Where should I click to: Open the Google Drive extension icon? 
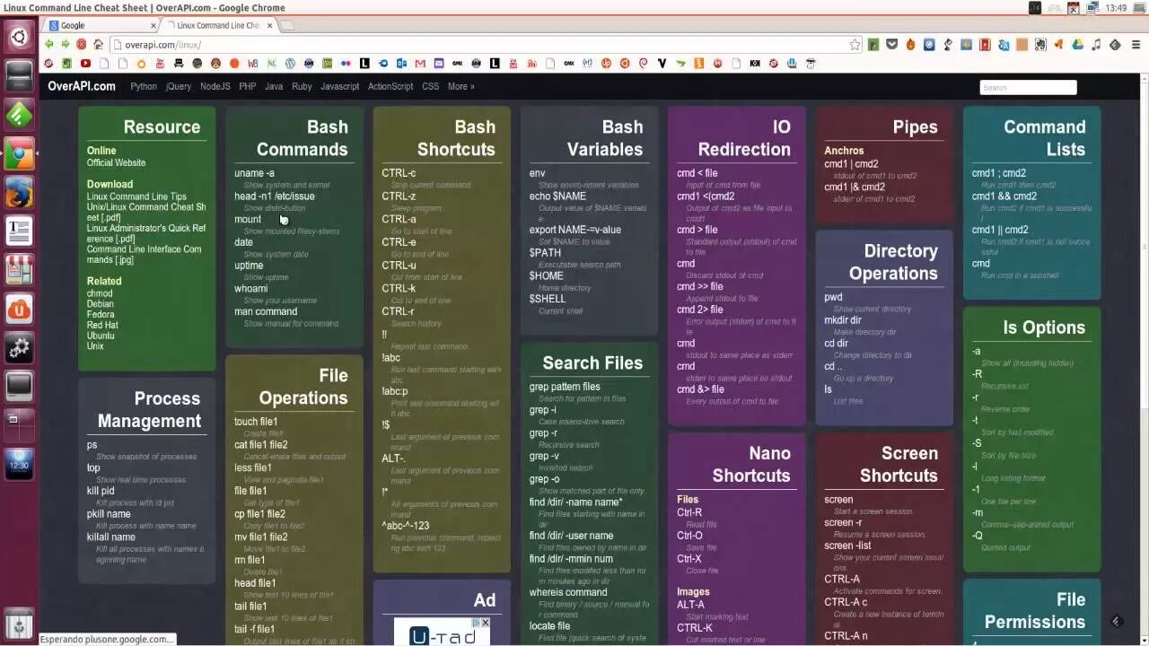tap(1077, 44)
